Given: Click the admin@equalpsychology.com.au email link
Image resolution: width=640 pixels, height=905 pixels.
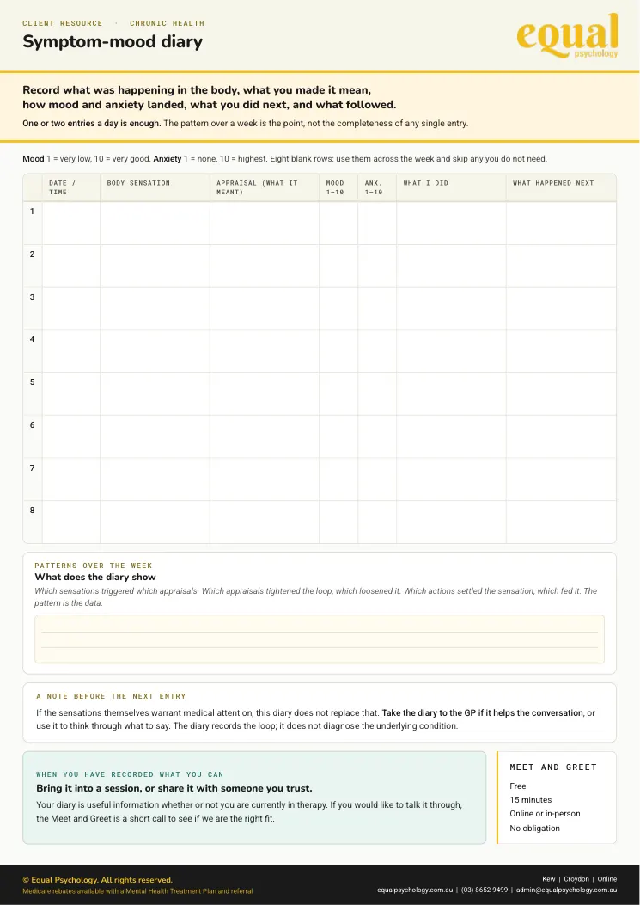Looking at the screenshot, I should pos(566,890).
